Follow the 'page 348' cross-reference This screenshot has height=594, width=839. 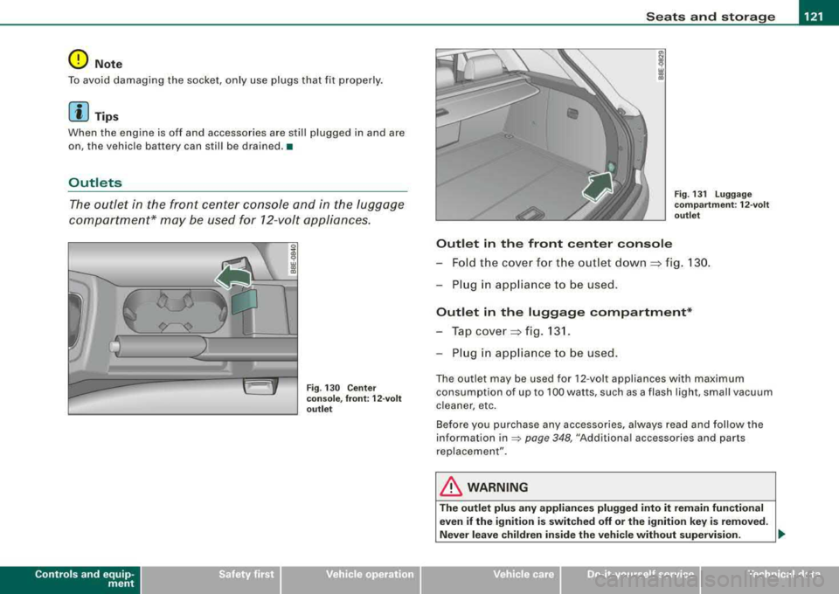(549, 438)
